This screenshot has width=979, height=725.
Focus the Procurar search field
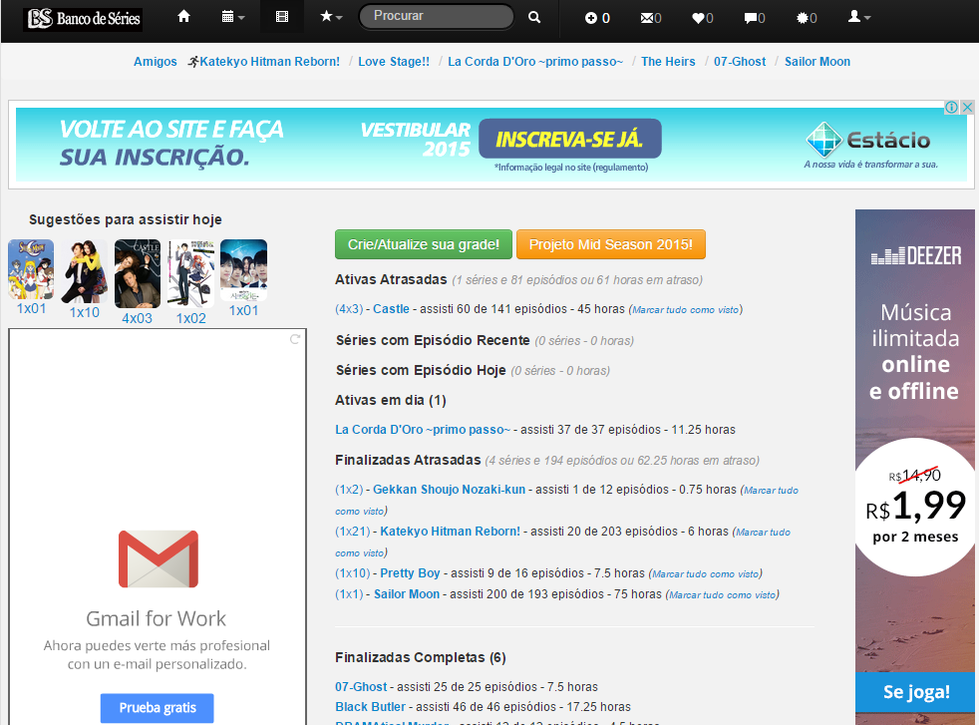click(437, 16)
